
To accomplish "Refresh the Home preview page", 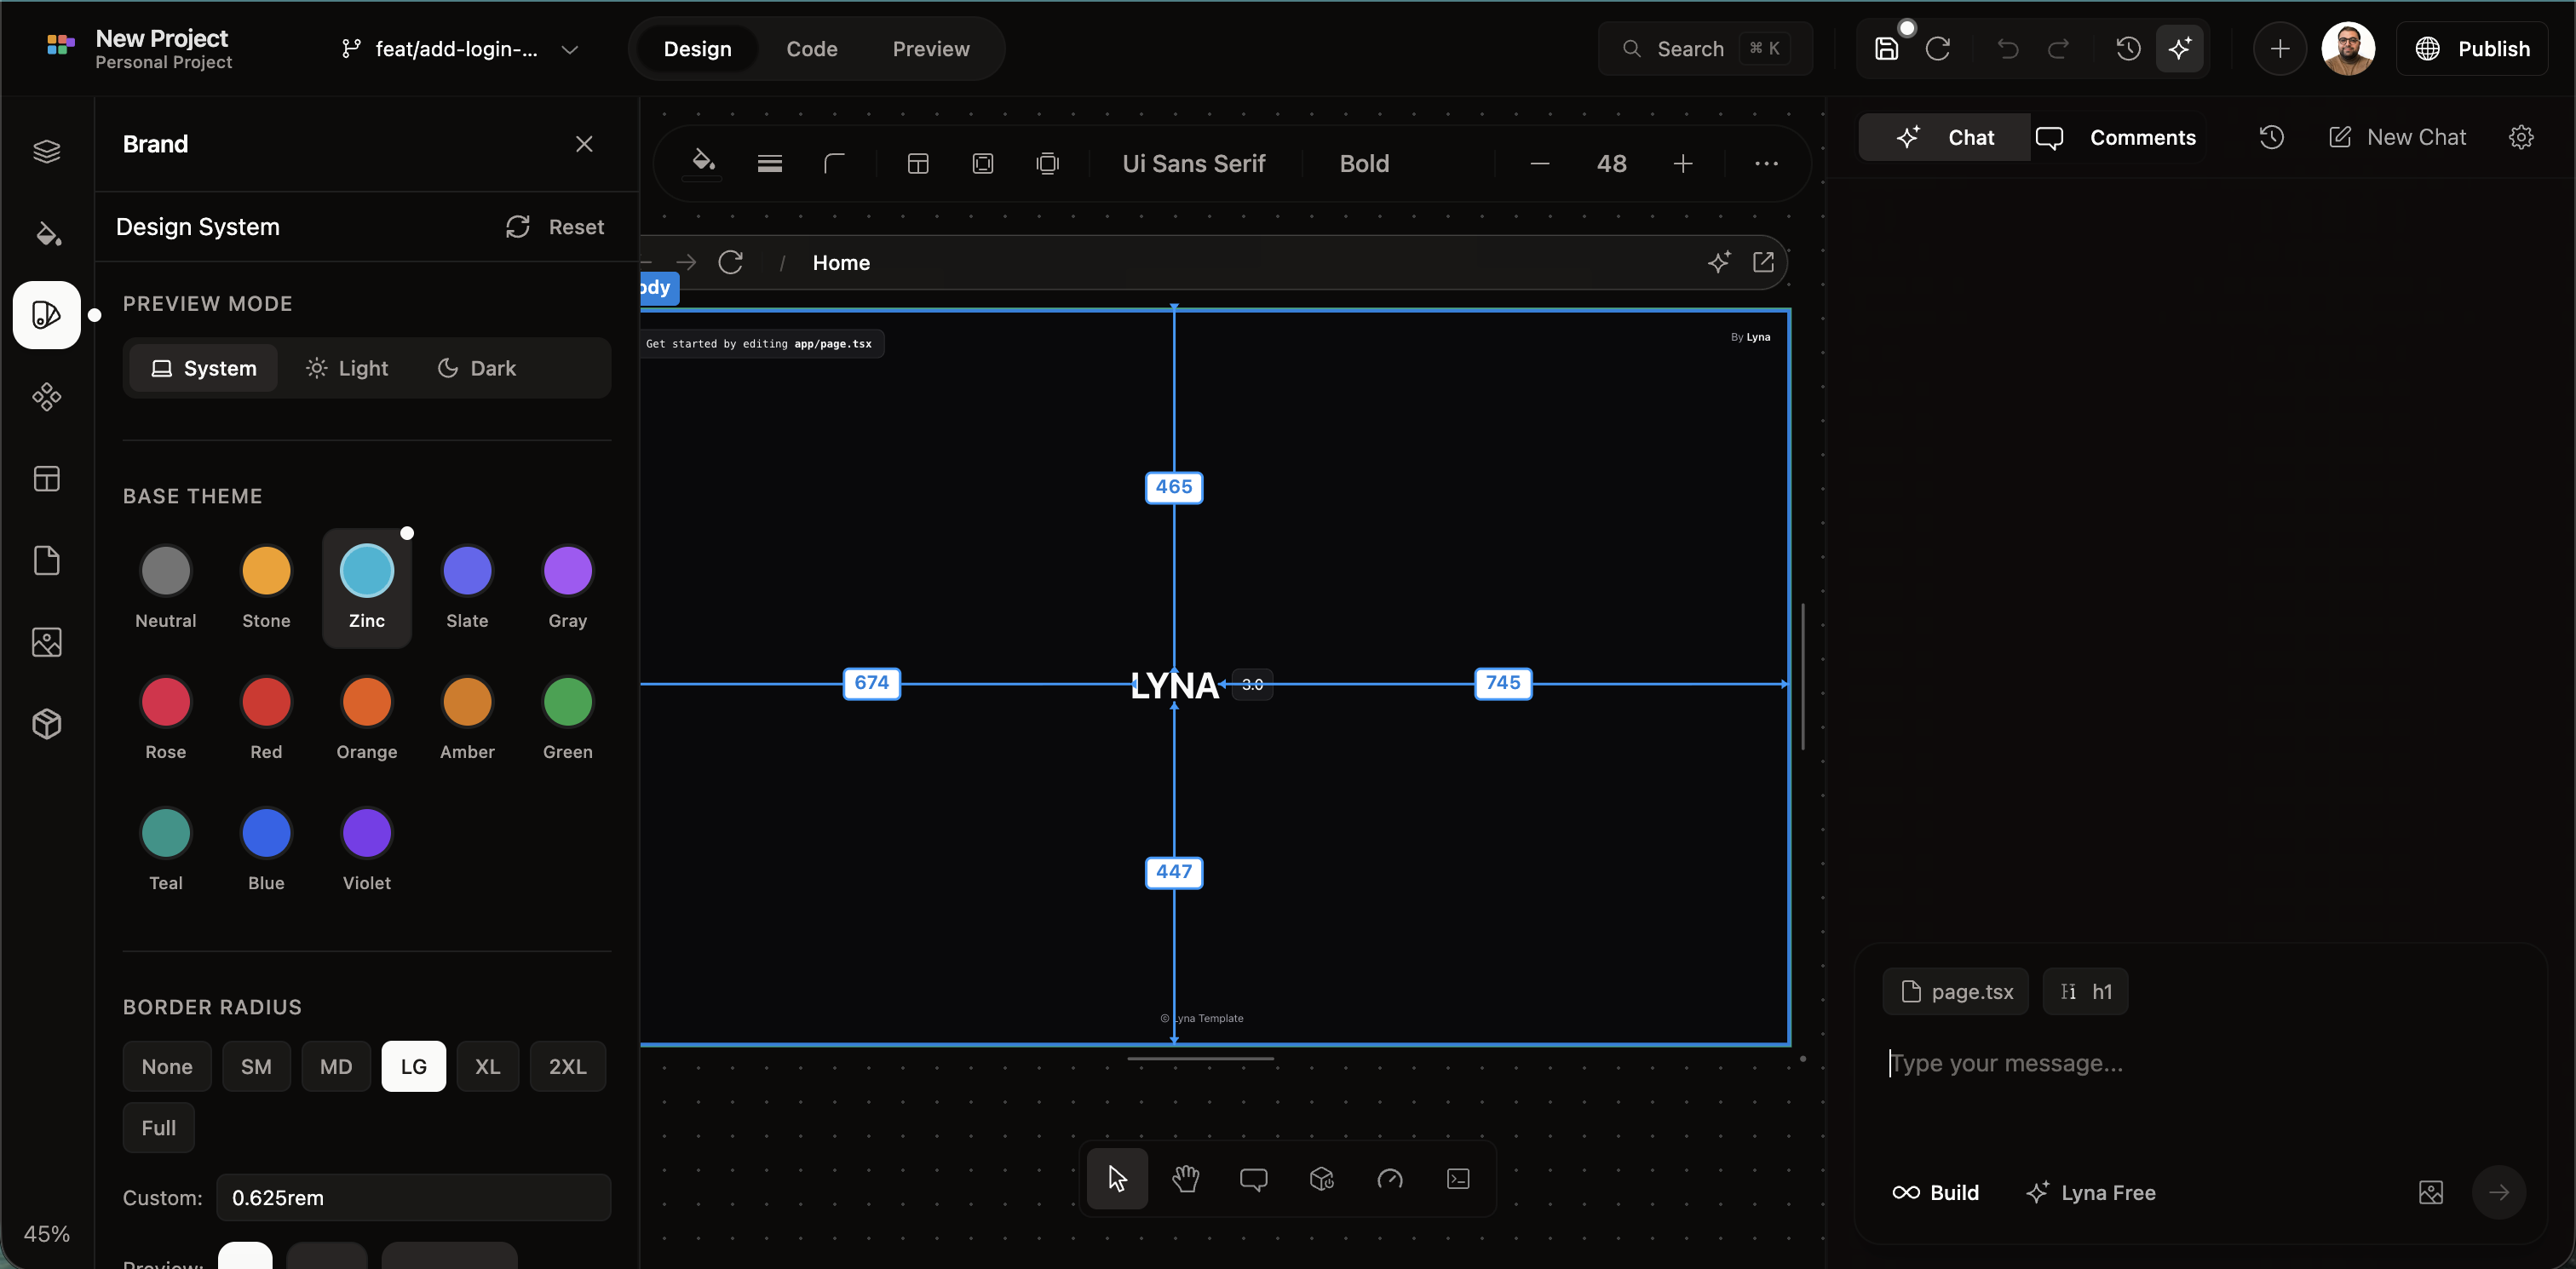I will (731, 262).
